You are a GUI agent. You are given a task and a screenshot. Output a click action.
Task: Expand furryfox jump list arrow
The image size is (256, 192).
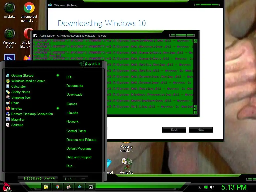pyautogui.click(x=58, y=108)
